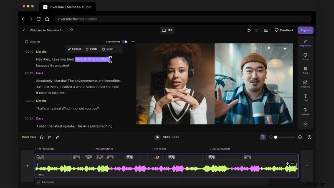Click Delete in the text popup
Image resolution: width=334 pixels, height=188 pixels.
tap(91, 49)
